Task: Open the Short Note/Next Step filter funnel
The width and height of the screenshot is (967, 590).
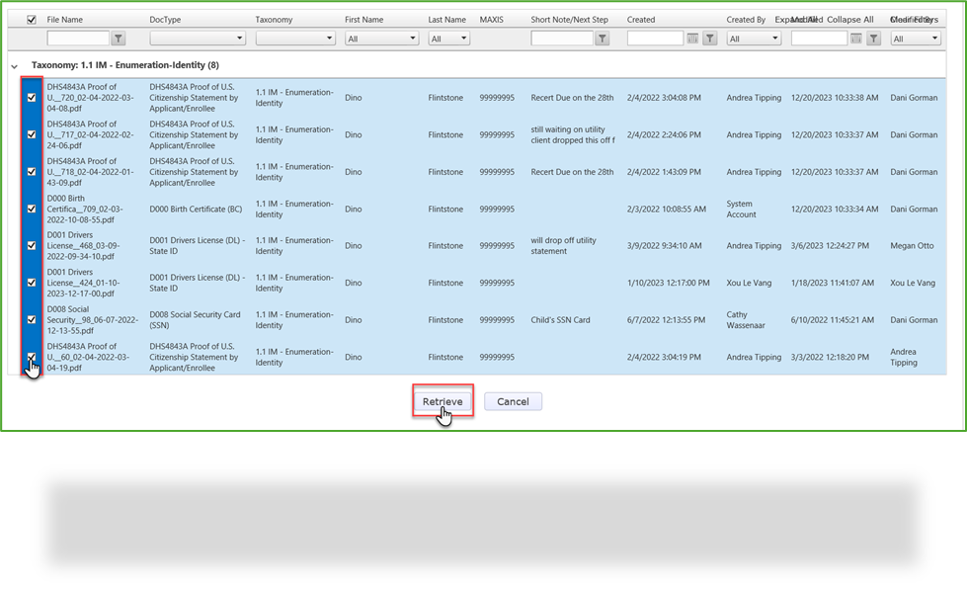Action: (602, 38)
